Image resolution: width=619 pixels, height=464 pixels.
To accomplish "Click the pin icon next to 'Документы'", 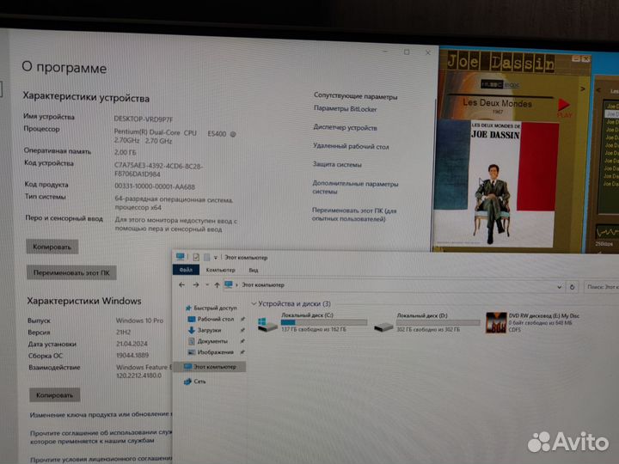I will 242,341.
